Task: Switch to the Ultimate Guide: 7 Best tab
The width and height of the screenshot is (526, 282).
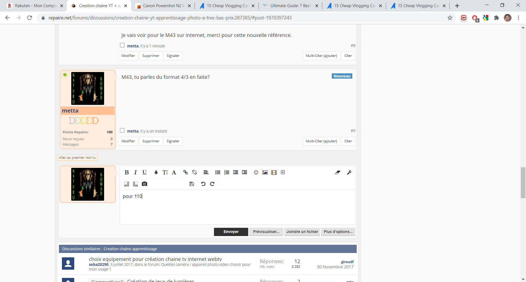Action: coord(290,6)
